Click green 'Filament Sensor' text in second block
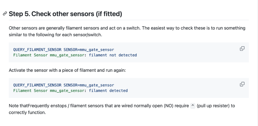Image resolution: width=258 pixels, height=126 pixels. click(x=31, y=91)
